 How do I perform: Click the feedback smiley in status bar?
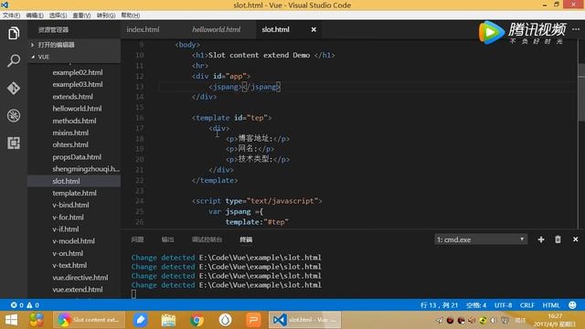click(572, 305)
